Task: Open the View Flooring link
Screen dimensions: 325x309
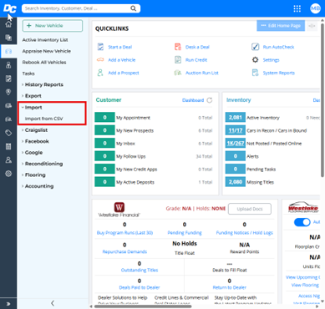Action: (x=305, y=285)
